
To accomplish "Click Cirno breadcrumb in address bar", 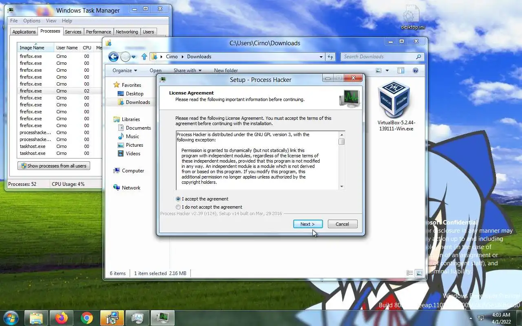I will click(x=172, y=57).
